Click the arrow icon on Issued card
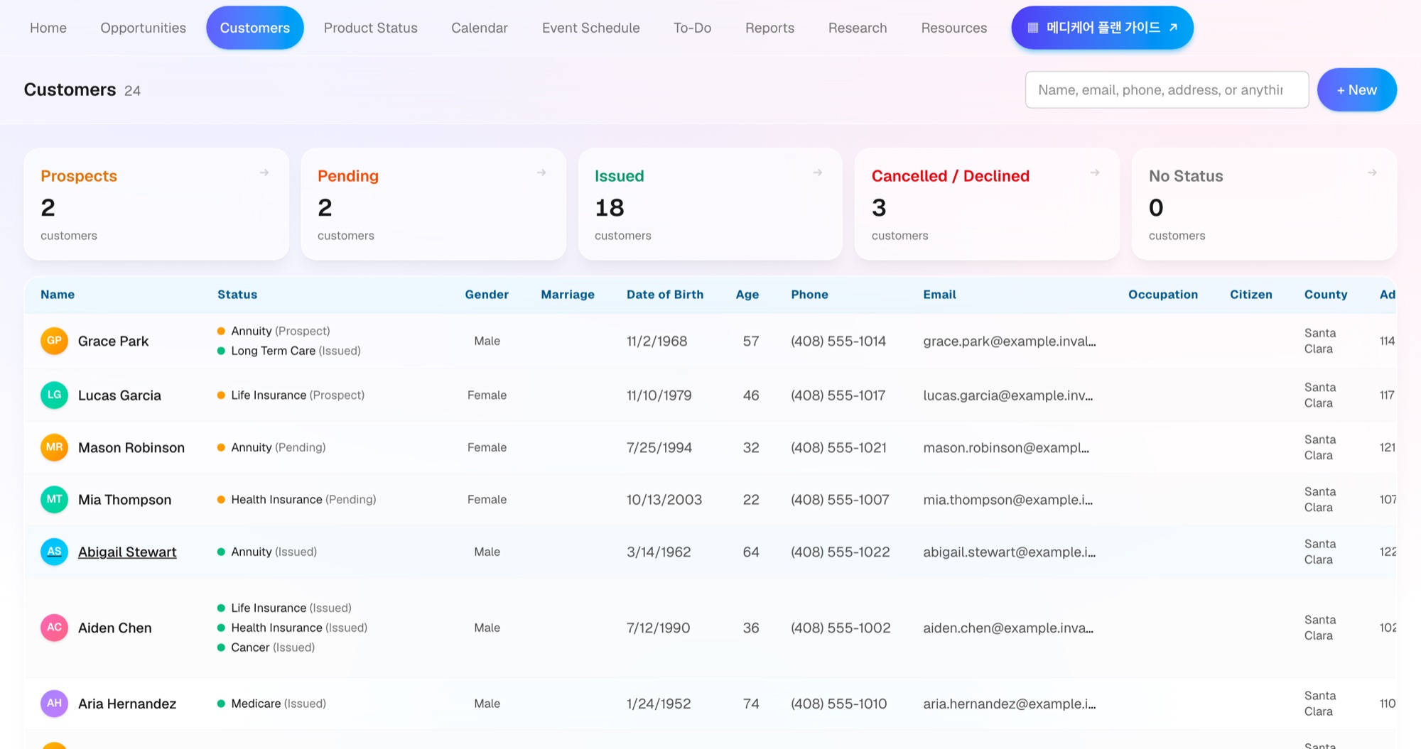Image resolution: width=1421 pixels, height=749 pixels. 818,173
